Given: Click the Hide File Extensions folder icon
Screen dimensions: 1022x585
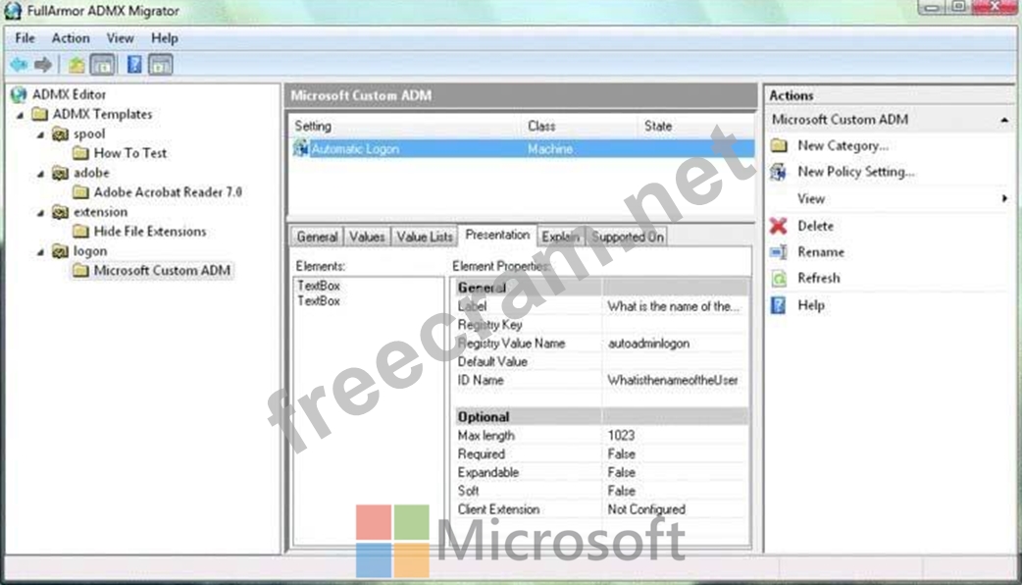Looking at the screenshot, I should (x=80, y=232).
